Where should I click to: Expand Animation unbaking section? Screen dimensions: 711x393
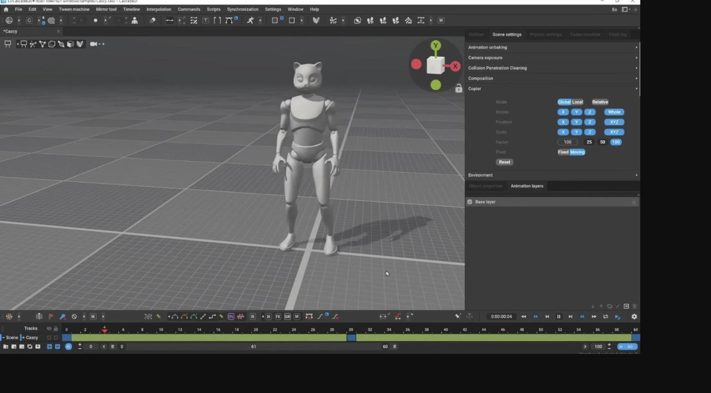(x=553, y=47)
